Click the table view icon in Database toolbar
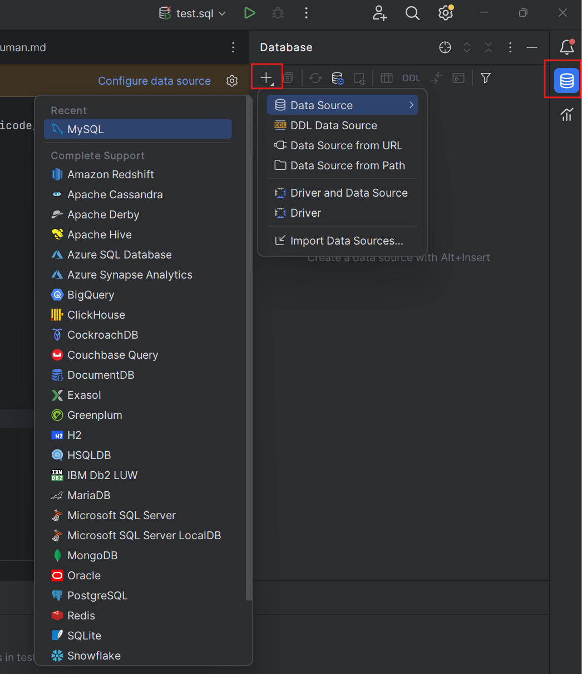This screenshot has width=582, height=674. (387, 78)
